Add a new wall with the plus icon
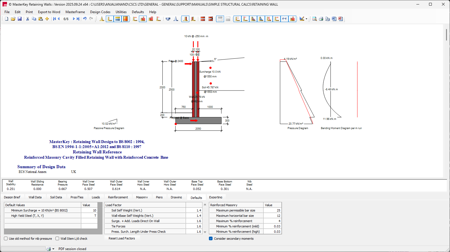Screen dimensions: 450x252 (x=47, y=19)
